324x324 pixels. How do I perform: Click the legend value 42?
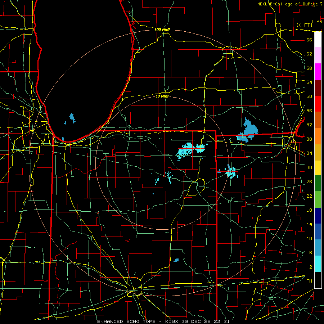coord(309,125)
